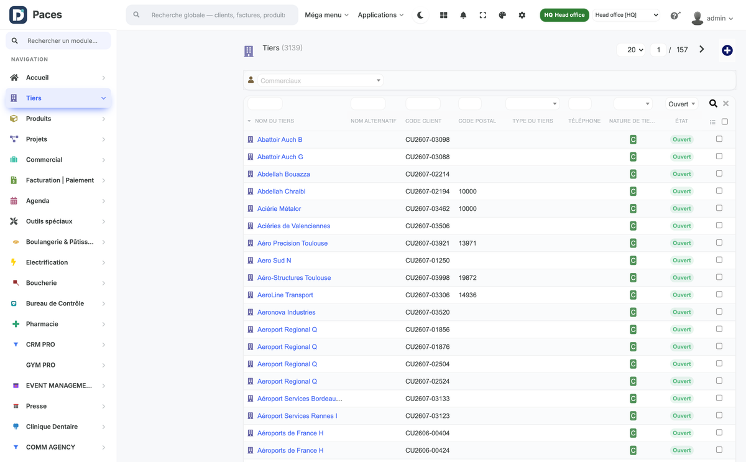Viewport: 746px width, 462px height.
Task: Check the box for Aciérie Métalor
Action: tap(719, 208)
